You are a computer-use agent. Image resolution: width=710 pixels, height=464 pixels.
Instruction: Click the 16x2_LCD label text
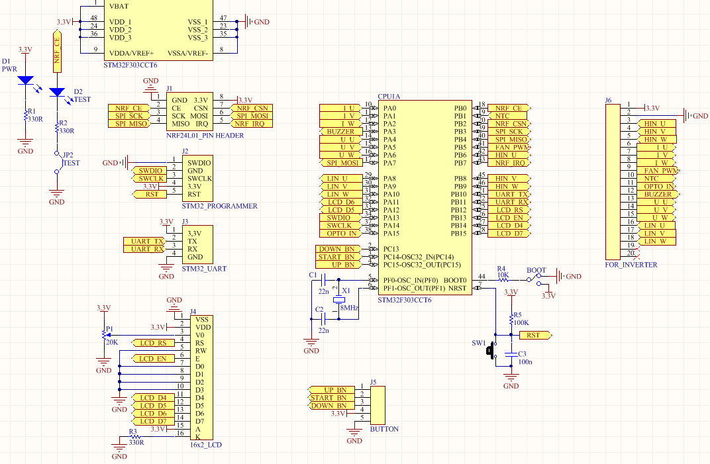point(205,445)
